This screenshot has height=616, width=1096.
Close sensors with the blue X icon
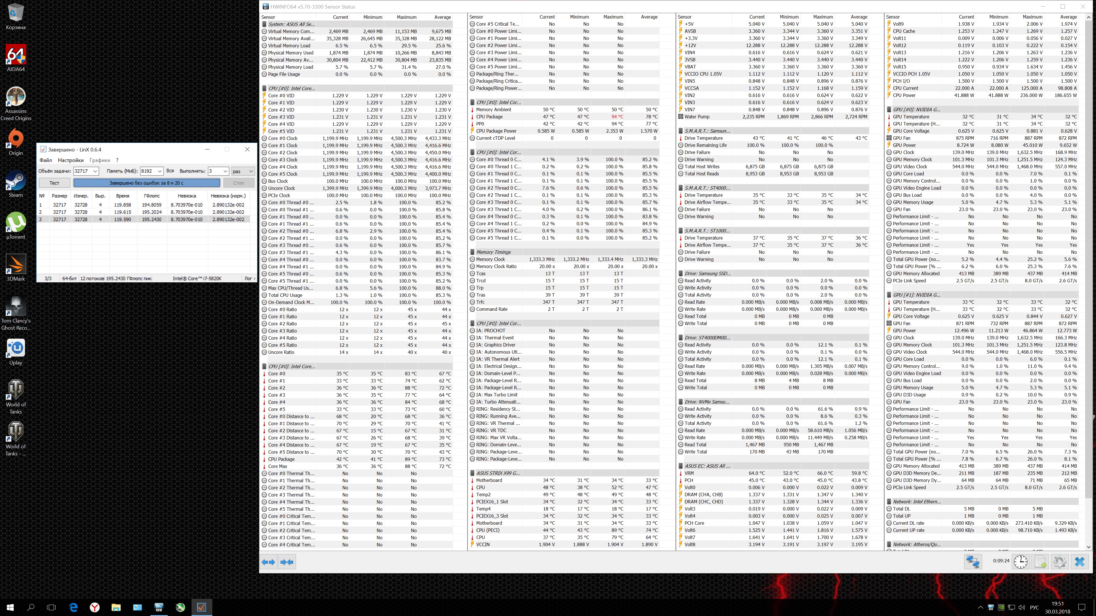[1079, 562]
